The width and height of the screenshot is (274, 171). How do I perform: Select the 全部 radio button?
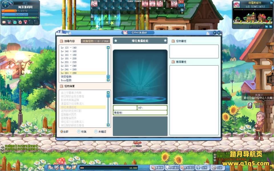click(x=62, y=131)
